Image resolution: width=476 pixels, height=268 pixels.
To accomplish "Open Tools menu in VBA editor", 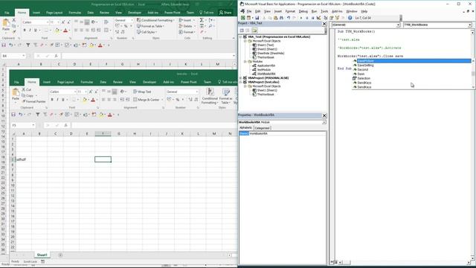I will pos(324,11).
